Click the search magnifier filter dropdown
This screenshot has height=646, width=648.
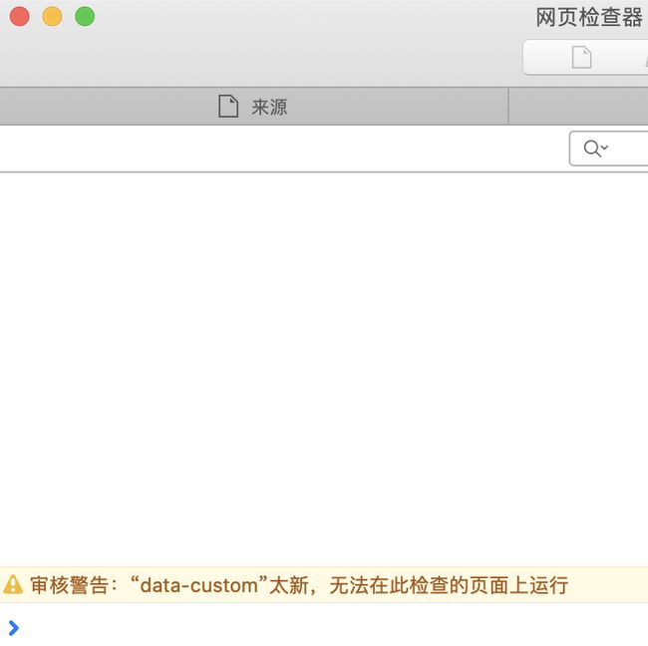596,149
